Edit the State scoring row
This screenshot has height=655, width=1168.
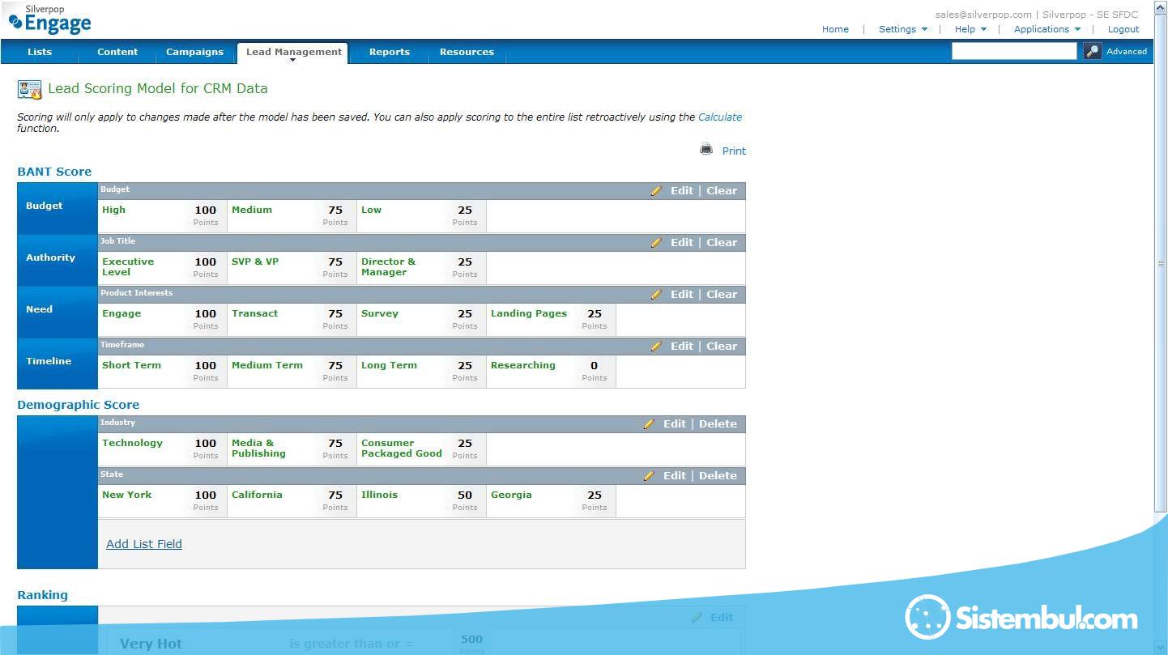tap(675, 476)
